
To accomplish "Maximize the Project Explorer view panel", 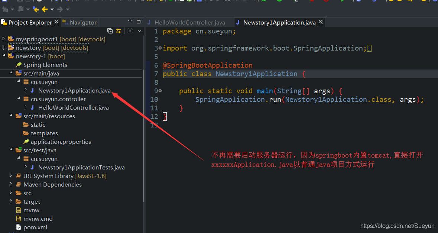I will 138,22.
